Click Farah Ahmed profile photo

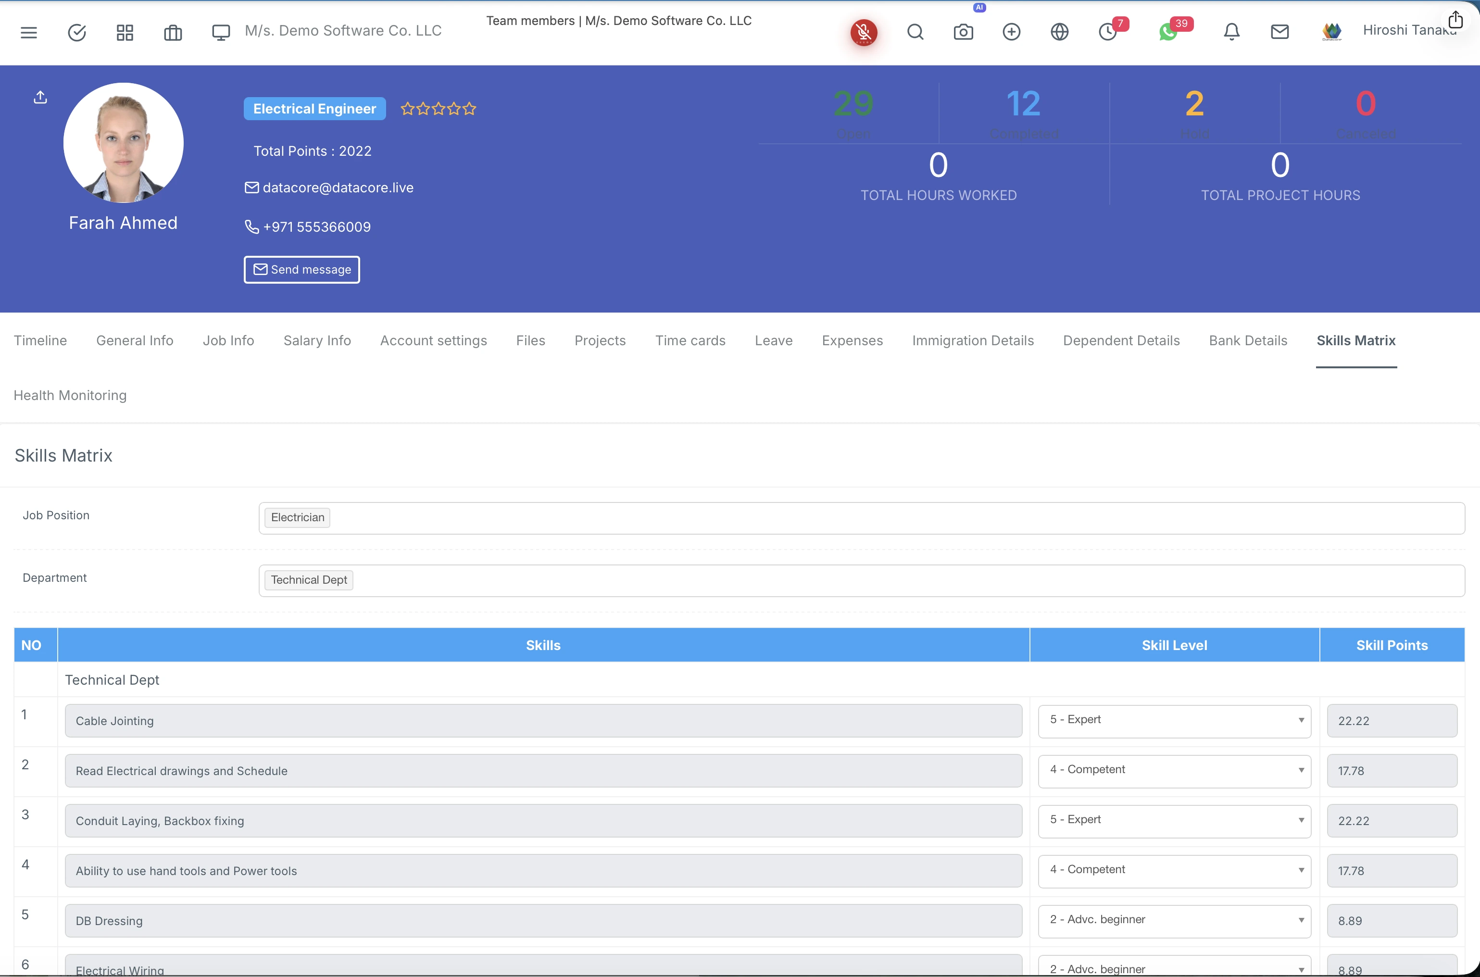tap(124, 143)
